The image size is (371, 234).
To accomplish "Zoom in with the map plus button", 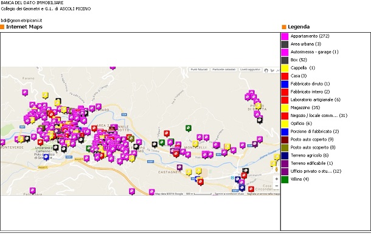I will tap(276, 179).
